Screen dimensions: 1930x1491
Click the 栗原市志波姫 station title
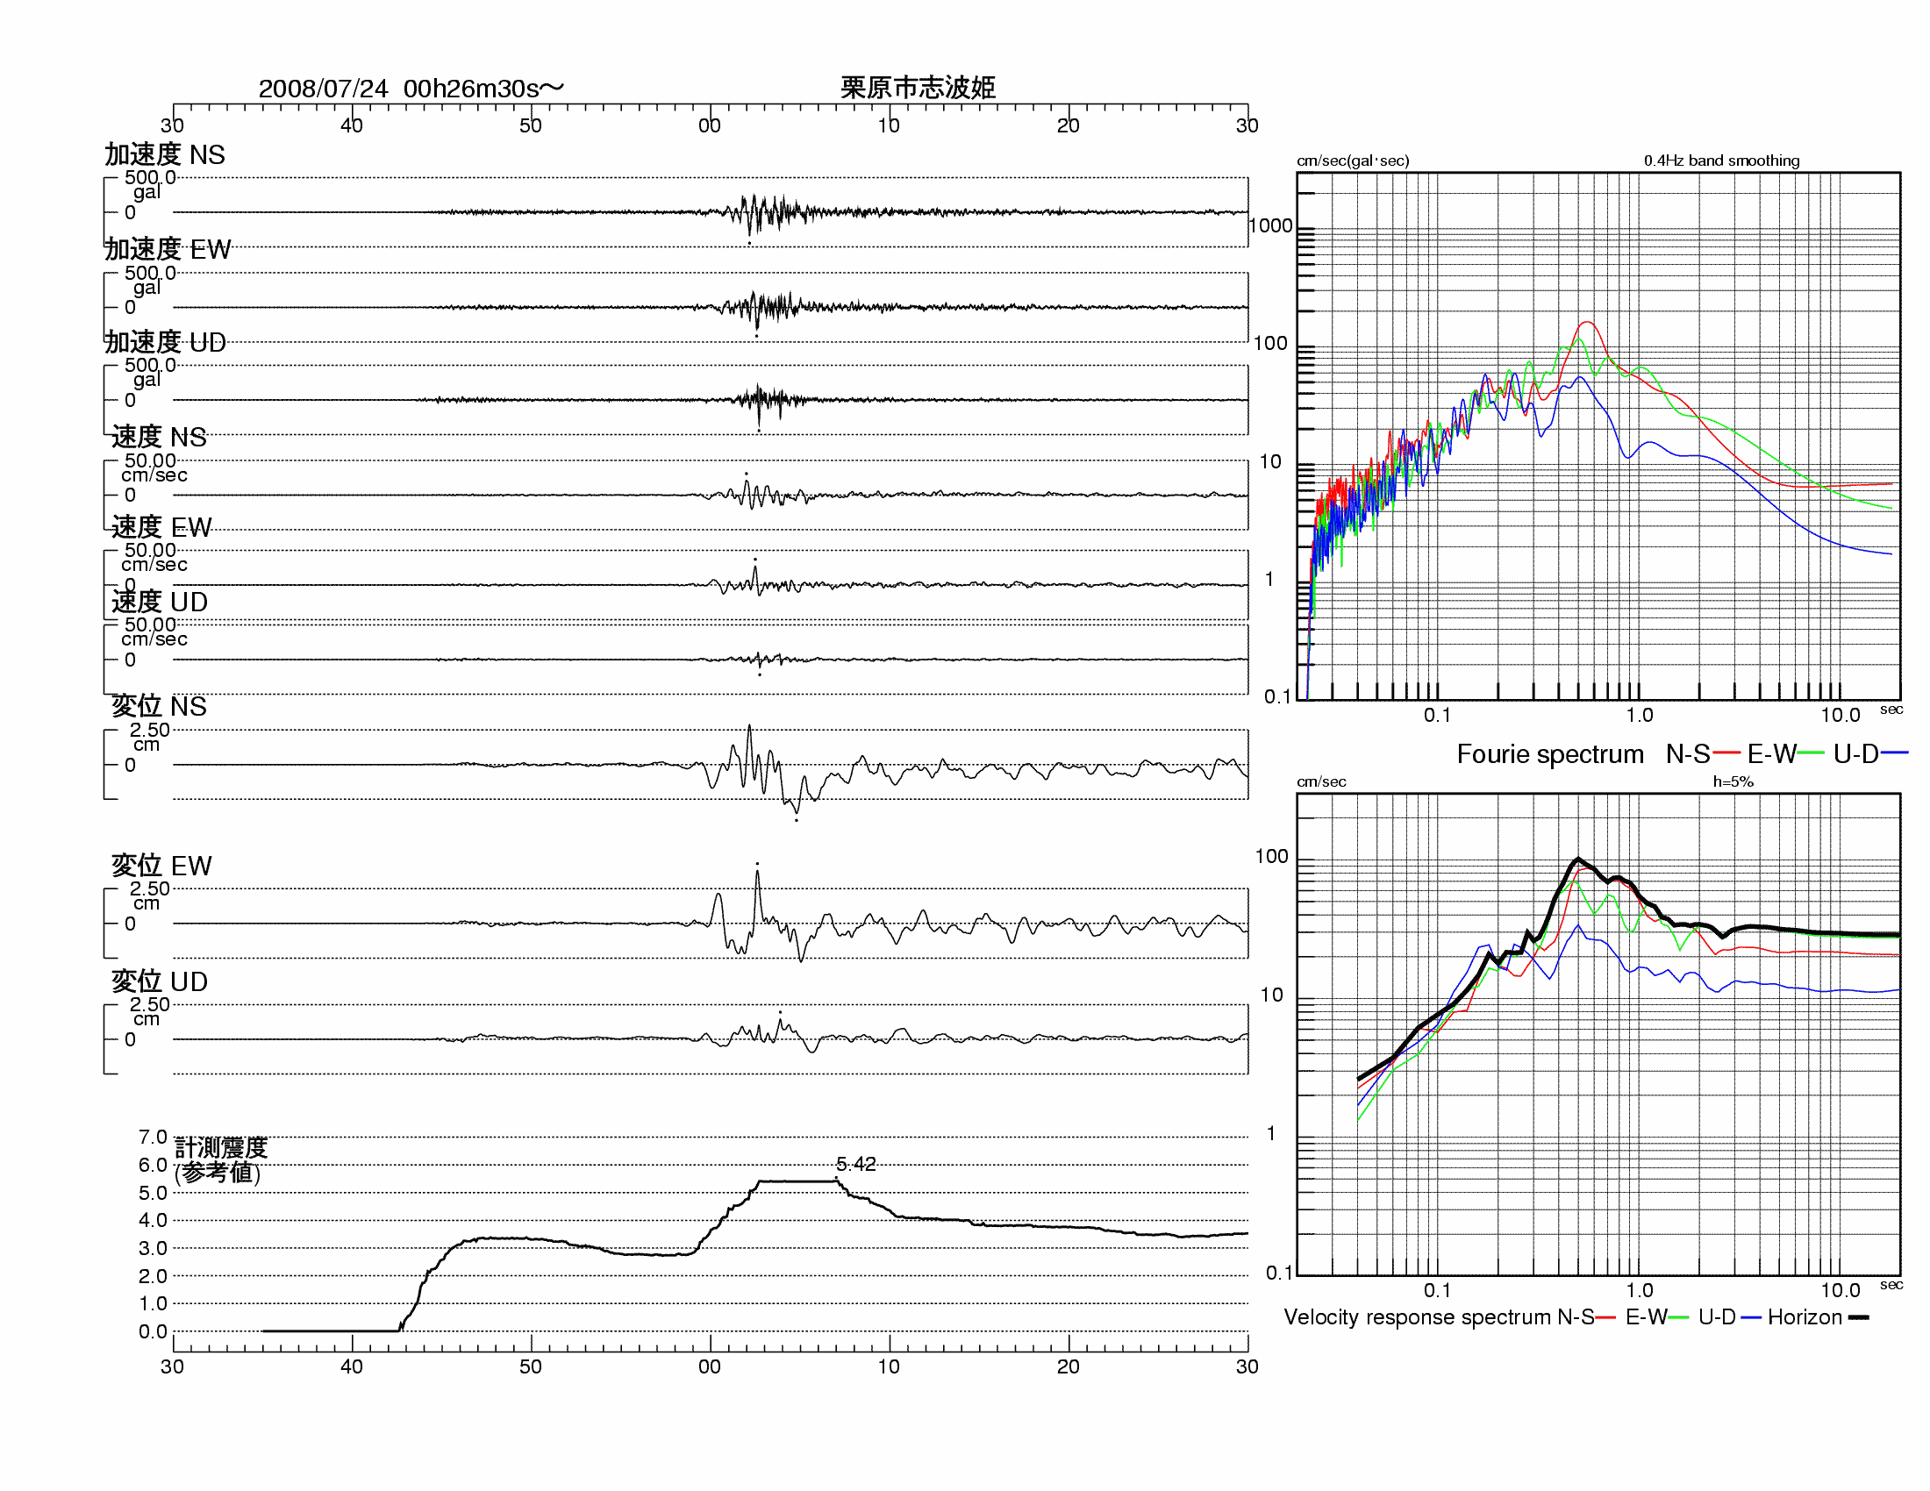coord(918,88)
